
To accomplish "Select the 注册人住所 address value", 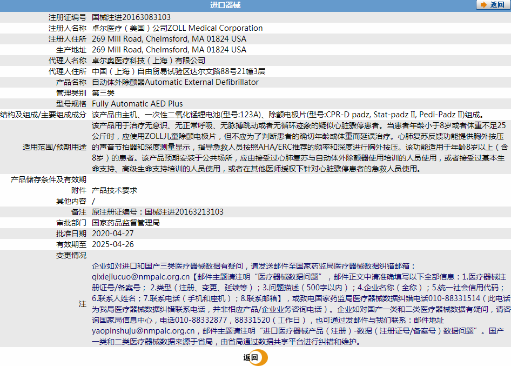I will tap(169, 39).
